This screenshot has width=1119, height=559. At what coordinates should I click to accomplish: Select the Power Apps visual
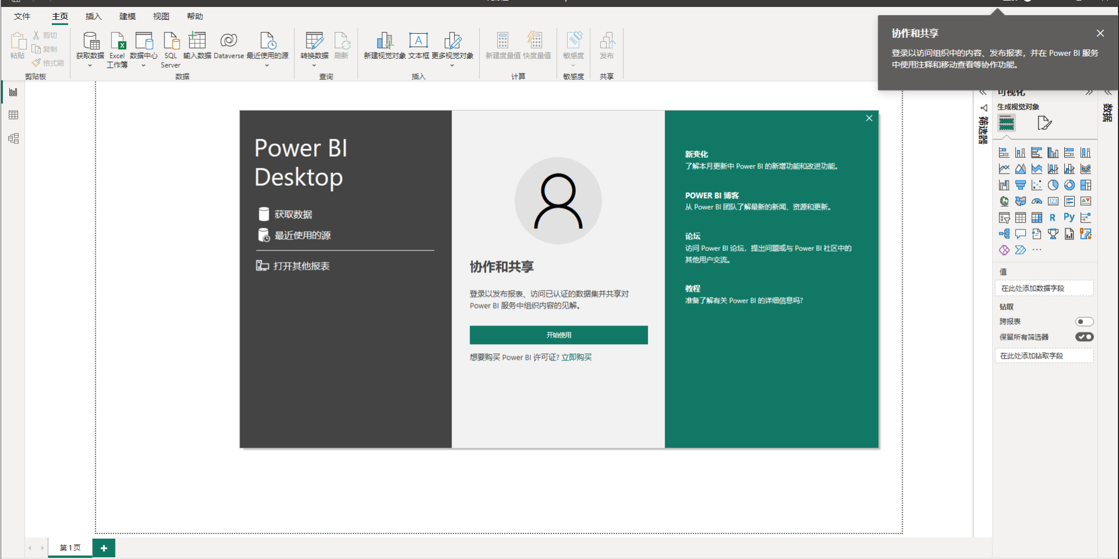pyautogui.click(x=1004, y=250)
